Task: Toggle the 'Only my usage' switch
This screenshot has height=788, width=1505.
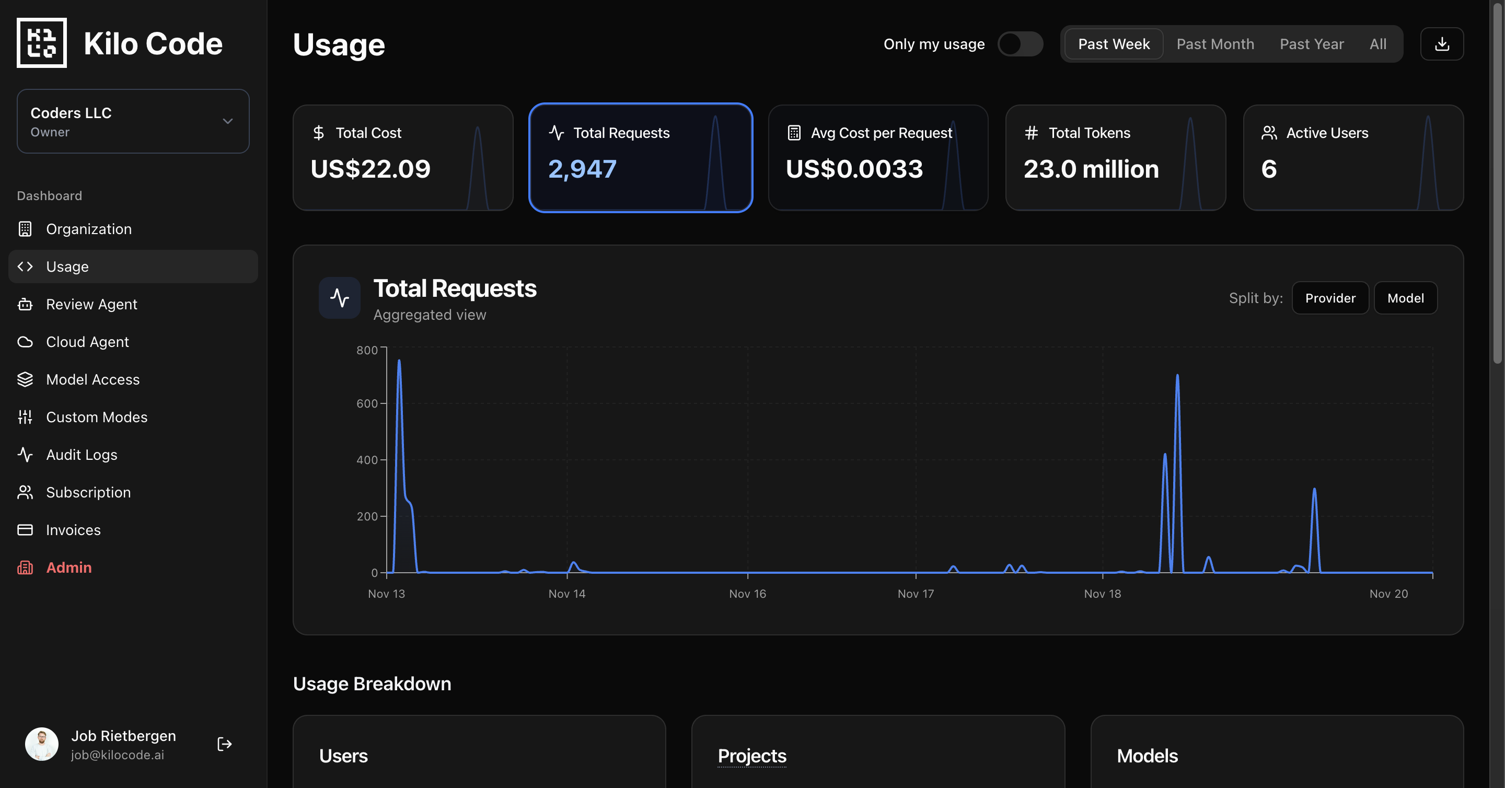Action: 1020,43
